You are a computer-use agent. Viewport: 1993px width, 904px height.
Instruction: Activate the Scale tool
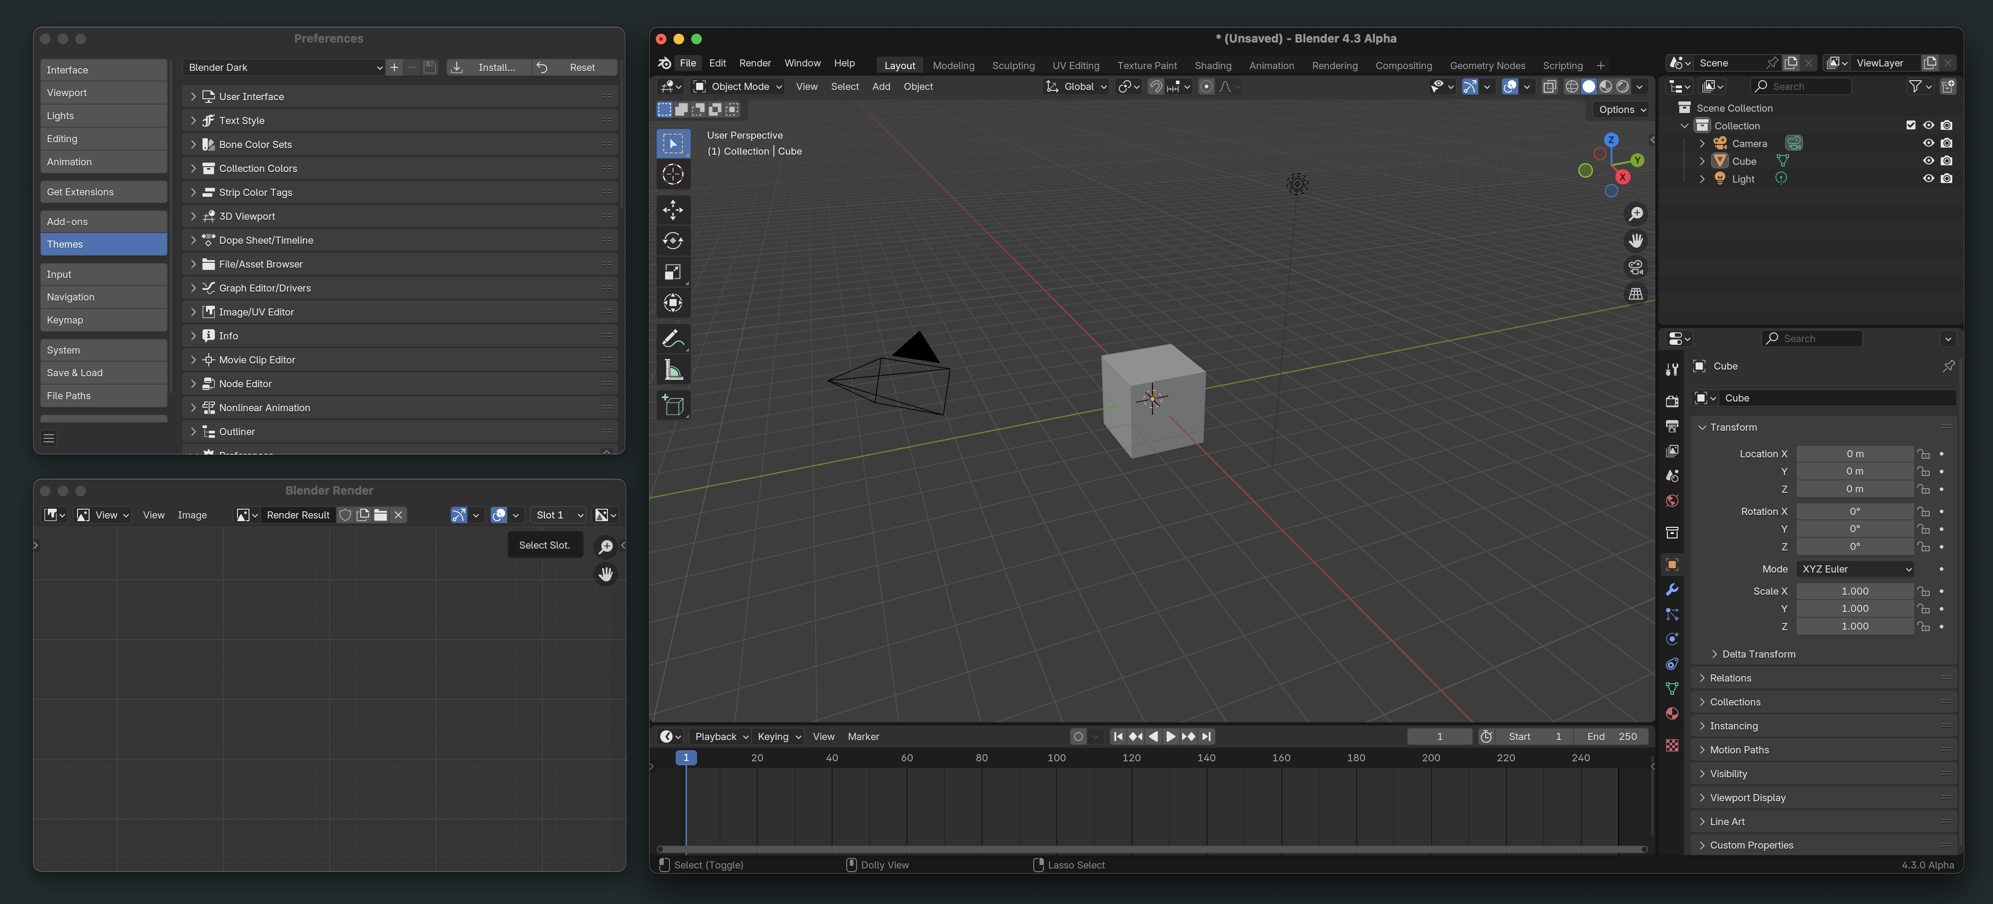[672, 272]
